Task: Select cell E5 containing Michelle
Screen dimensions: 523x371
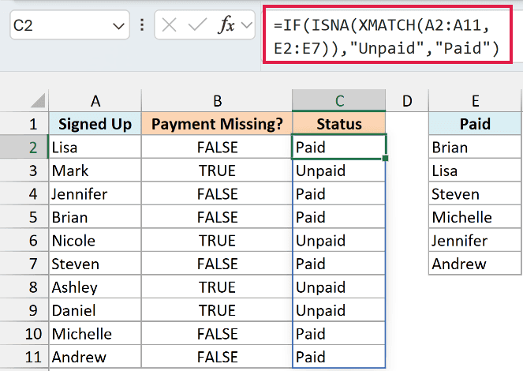Action: 475,217
